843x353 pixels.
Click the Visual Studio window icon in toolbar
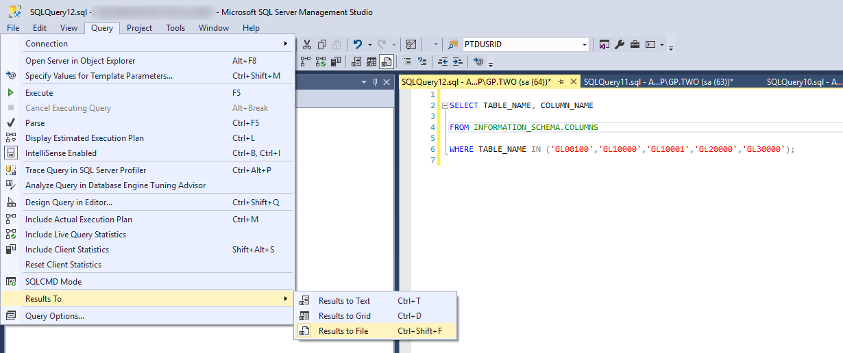click(604, 44)
